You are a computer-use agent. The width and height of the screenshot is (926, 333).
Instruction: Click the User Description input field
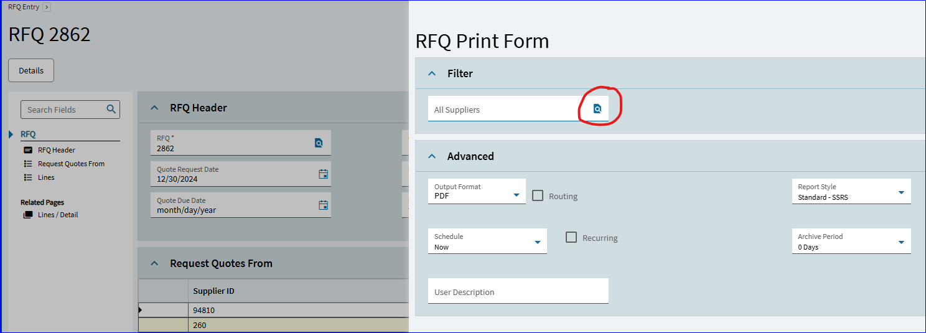pos(518,291)
